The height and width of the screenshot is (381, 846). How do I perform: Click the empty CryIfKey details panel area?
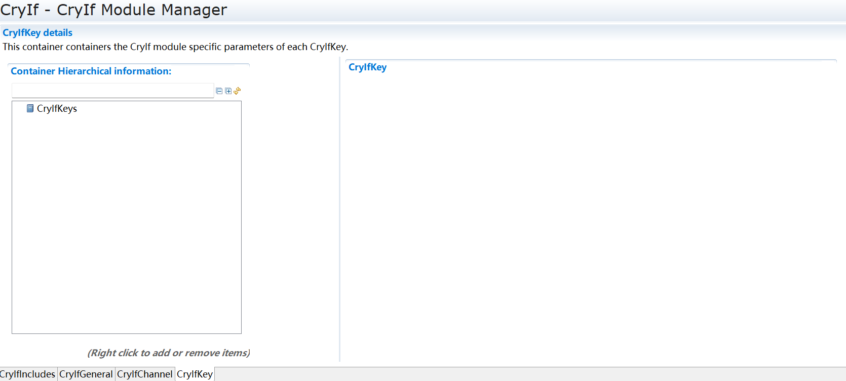point(588,213)
